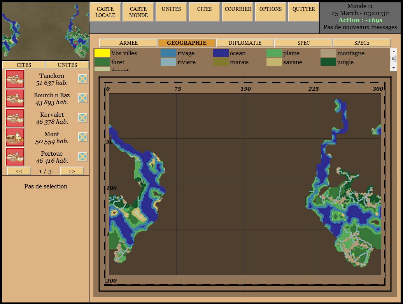Click the legend scrollbar thumb
This screenshot has width=403, height=304.
point(394,58)
